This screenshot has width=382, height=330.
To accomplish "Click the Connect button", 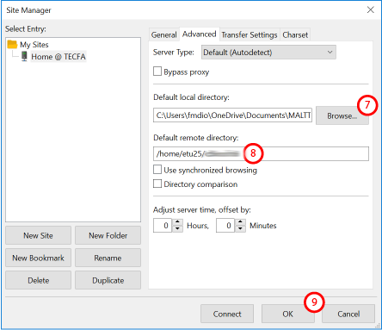I will click(227, 314).
